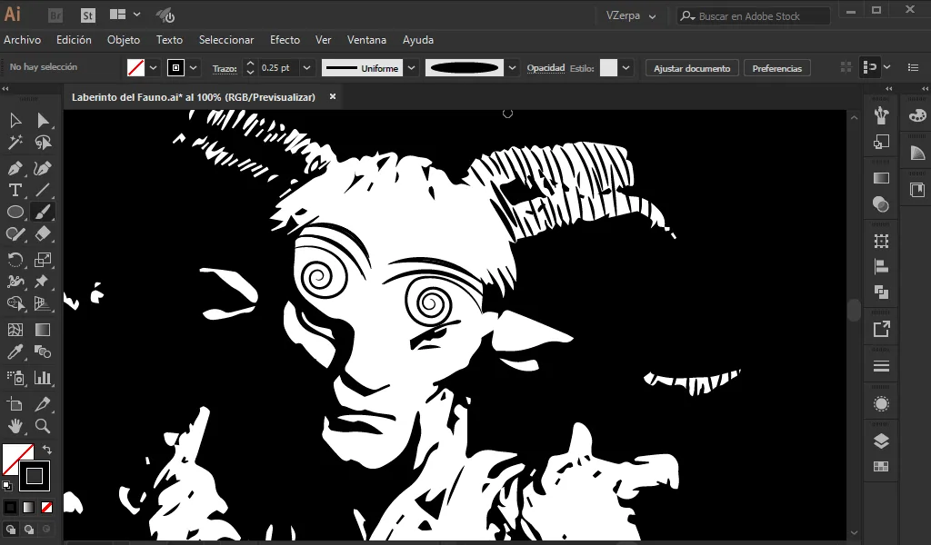Open the Align panel icon
931x545 pixels.
[881, 267]
